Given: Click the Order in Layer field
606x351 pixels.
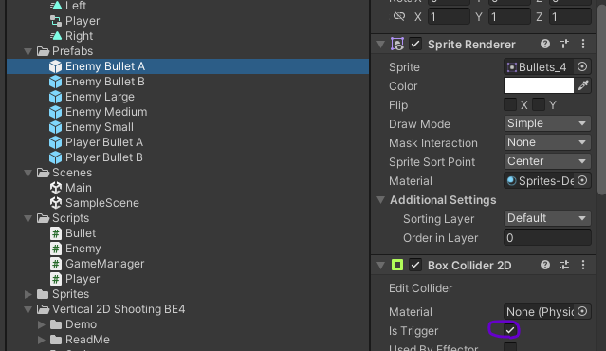Looking at the screenshot, I should [547, 237].
